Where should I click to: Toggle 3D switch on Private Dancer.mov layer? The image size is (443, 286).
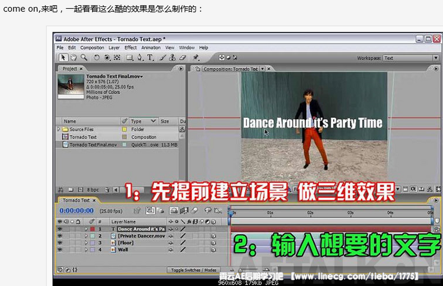(x=213, y=236)
